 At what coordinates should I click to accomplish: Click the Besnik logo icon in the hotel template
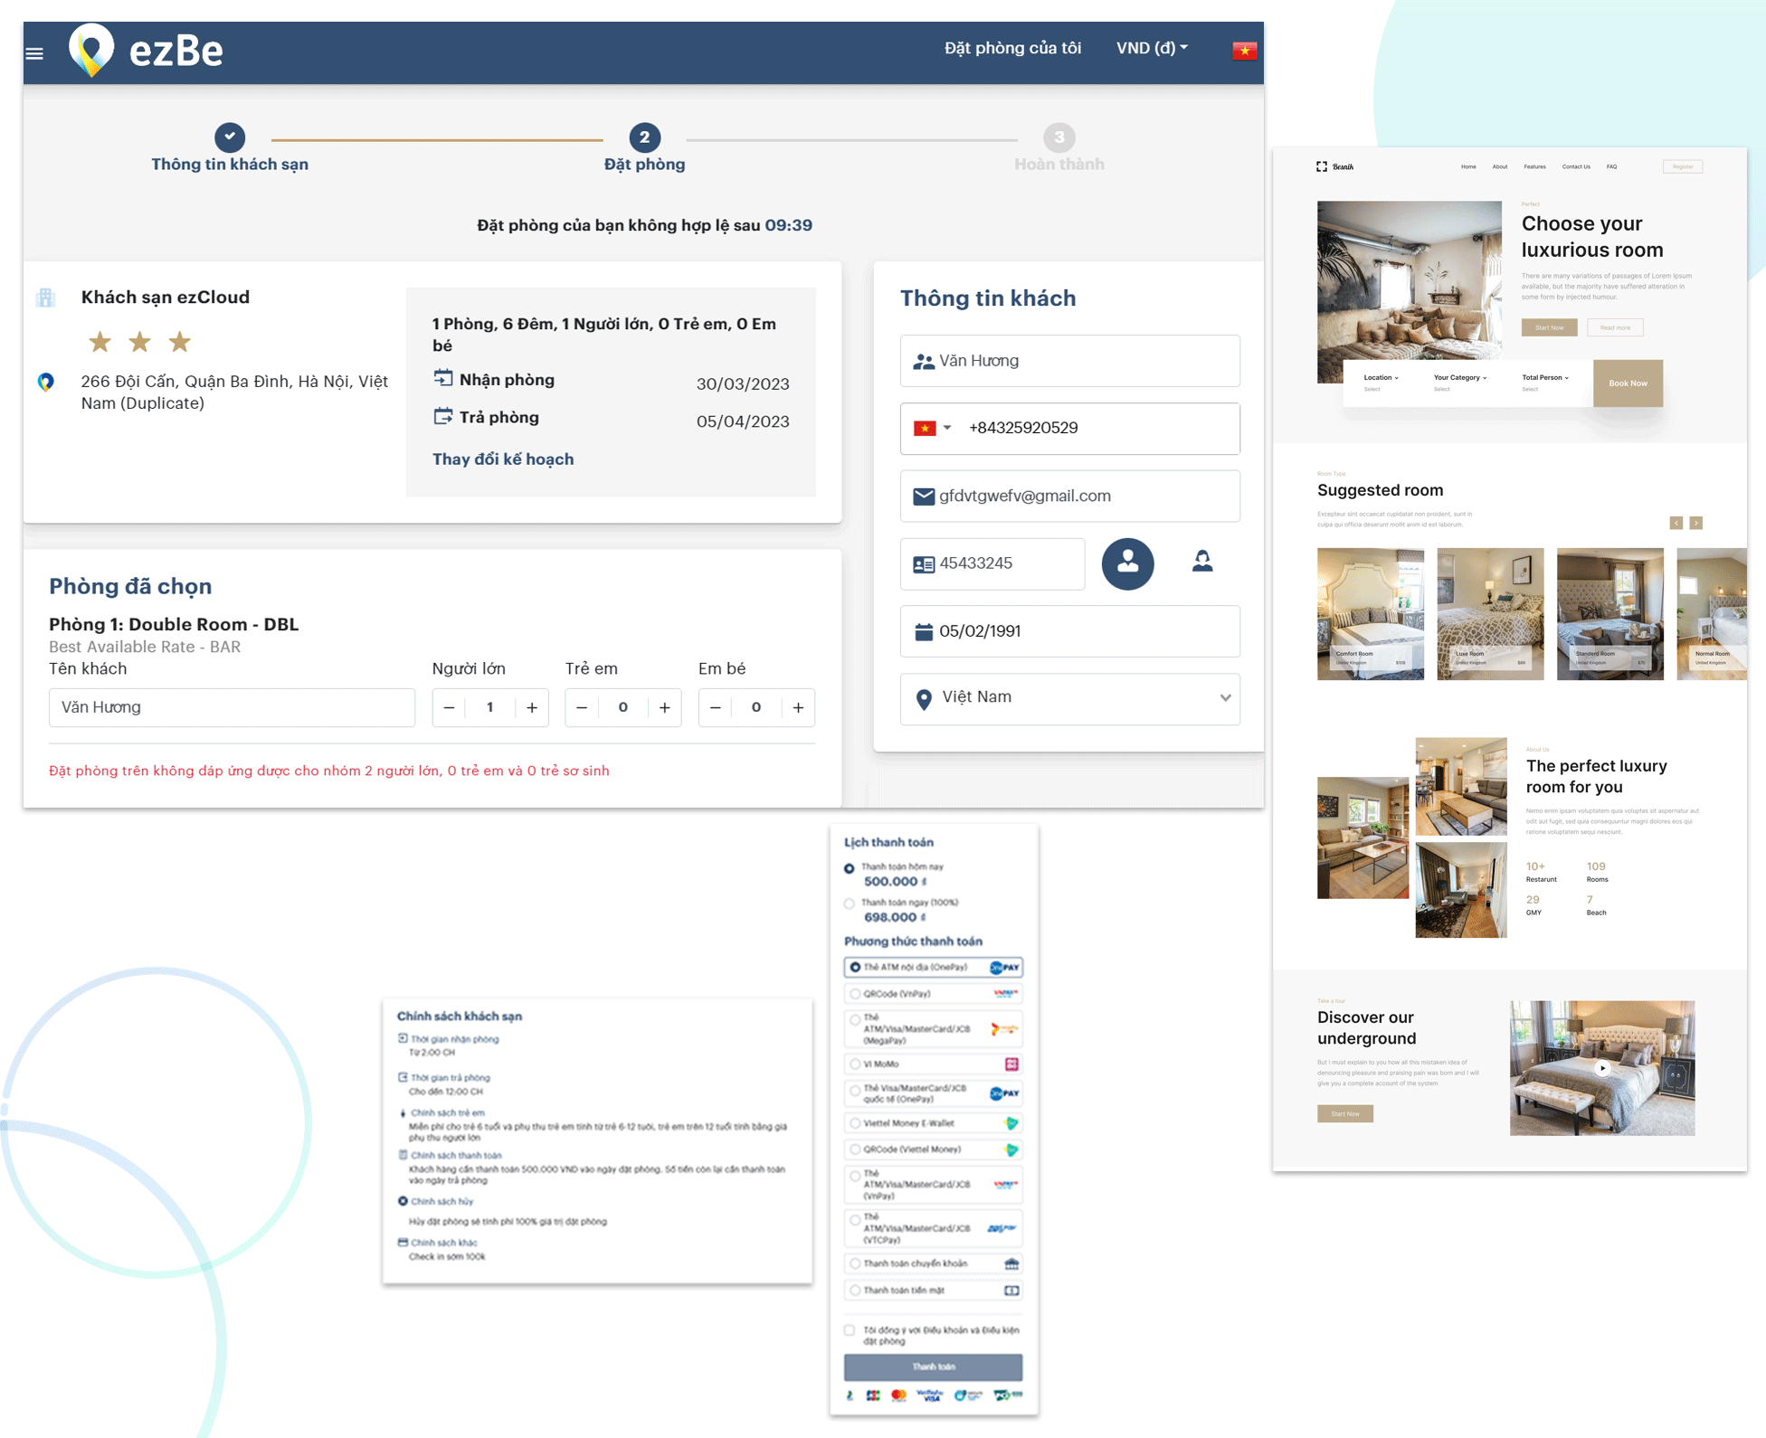(x=1322, y=166)
